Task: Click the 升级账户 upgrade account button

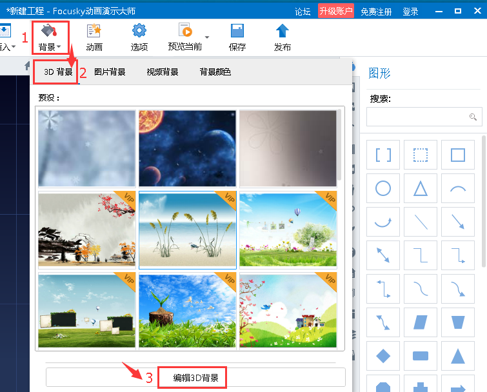Action: [x=335, y=11]
